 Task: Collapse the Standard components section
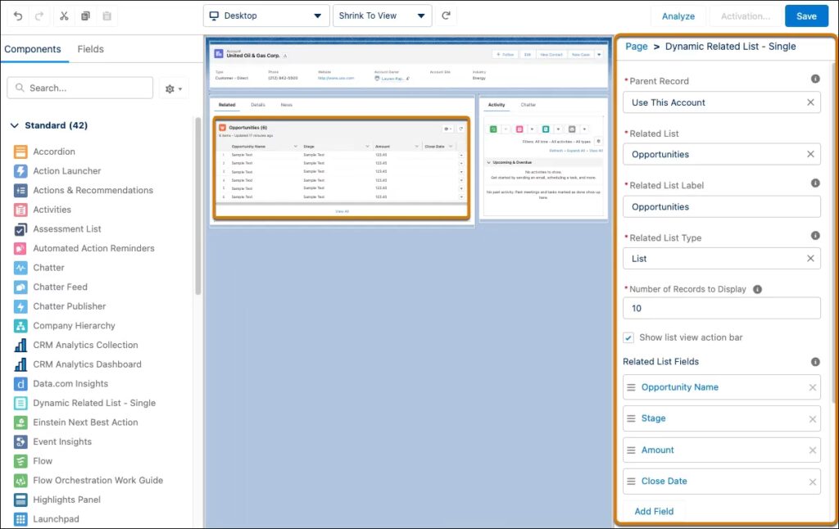14,125
